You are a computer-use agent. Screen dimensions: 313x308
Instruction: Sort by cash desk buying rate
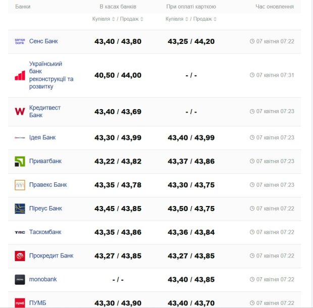[x=101, y=19]
